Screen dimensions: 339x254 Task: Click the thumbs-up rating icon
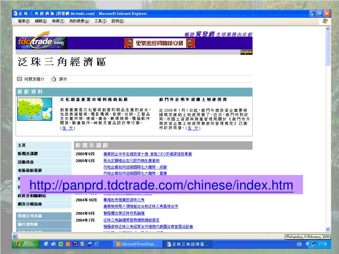coord(54,79)
